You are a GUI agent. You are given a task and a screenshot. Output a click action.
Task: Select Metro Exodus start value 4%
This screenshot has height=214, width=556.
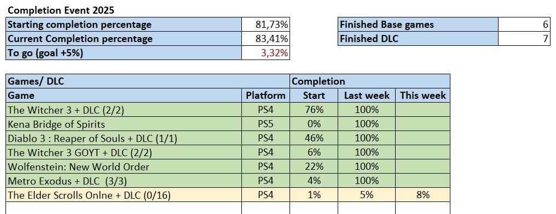[314, 180]
